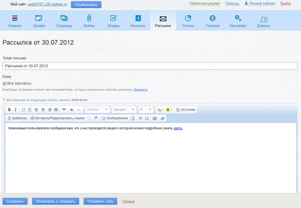Click Отмена link
The image size is (301, 208).
(x=128, y=202)
